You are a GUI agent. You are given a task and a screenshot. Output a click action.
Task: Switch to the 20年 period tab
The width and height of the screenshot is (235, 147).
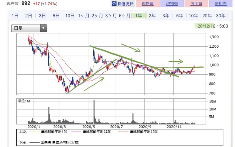[x=207, y=16]
